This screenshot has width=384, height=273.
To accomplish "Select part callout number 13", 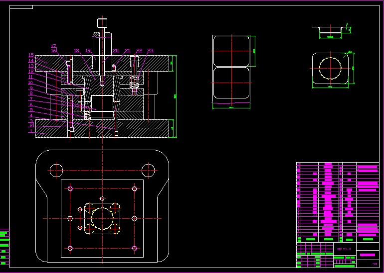I will click(x=30, y=66).
